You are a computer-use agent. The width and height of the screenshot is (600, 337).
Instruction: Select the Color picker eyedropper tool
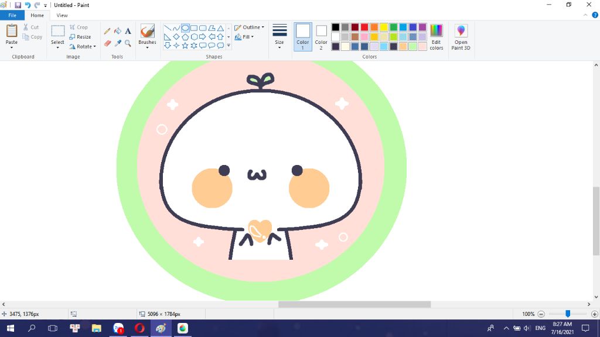point(118,43)
